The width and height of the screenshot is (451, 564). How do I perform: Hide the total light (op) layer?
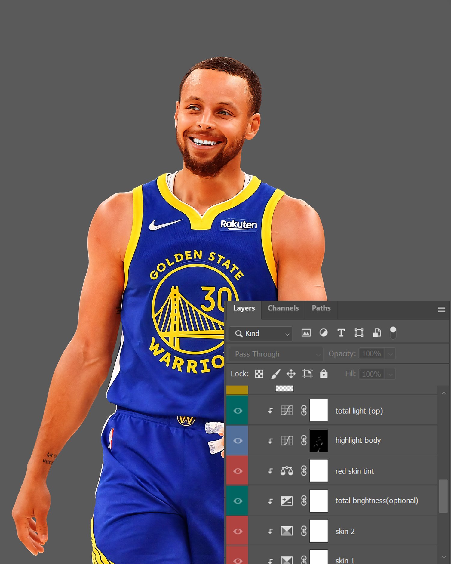pyautogui.click(x=238, y=411)
